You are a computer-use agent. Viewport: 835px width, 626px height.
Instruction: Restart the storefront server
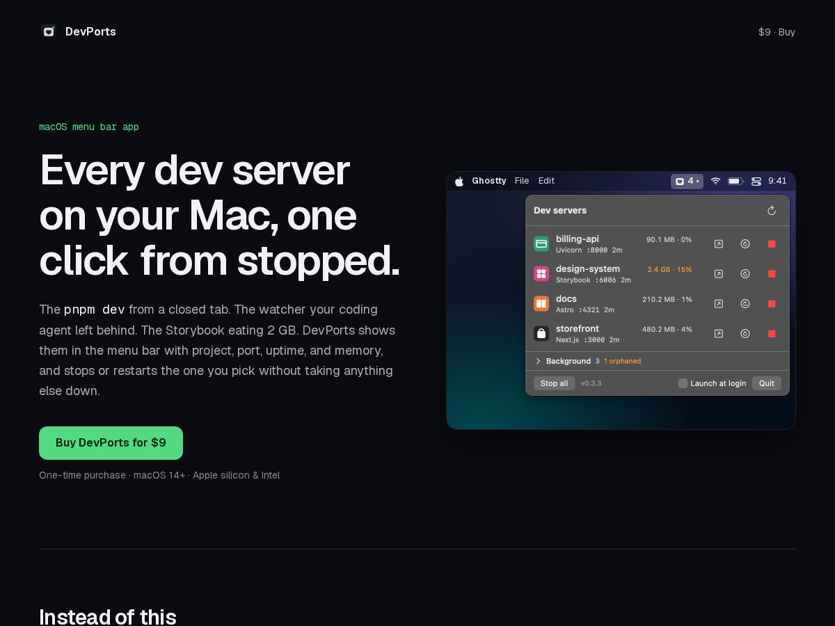click(x=745, y=333)
